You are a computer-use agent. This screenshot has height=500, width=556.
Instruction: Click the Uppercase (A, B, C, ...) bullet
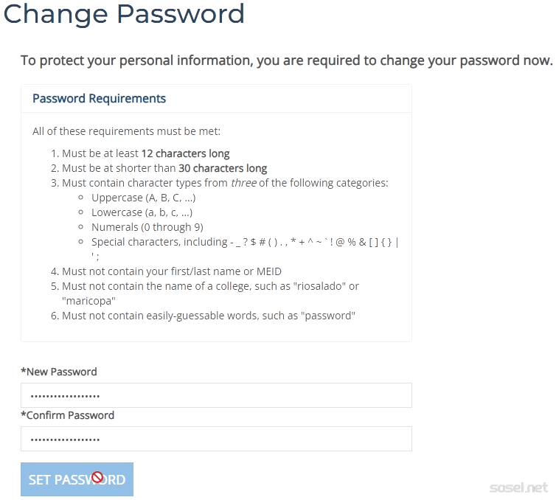coord(143,198)
